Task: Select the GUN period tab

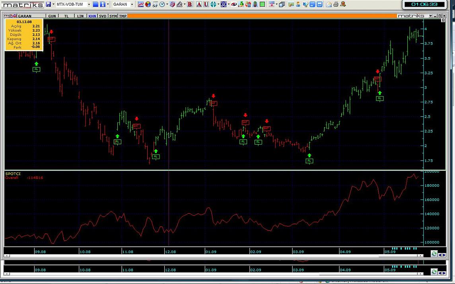Action: (x=52, y=16)
